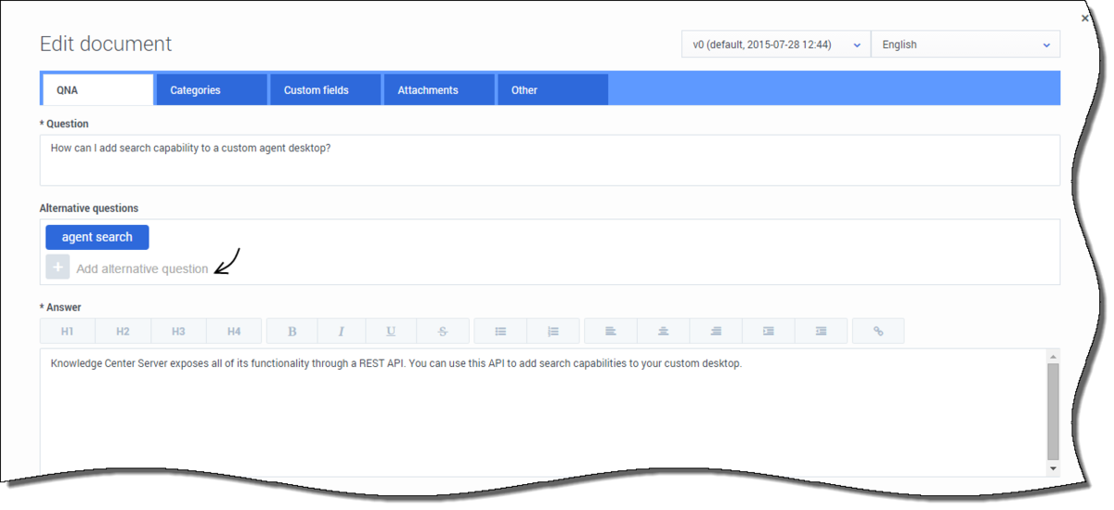Open the Custom fields tab
The width and height of the screenshot is (1114, 510).
pyautogui.click(x=325, y=90)
